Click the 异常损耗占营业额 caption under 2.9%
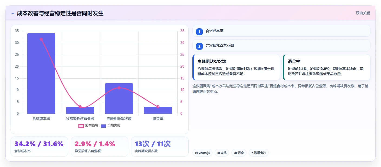Viewport: 381px width, 167px height. [88, 151]
